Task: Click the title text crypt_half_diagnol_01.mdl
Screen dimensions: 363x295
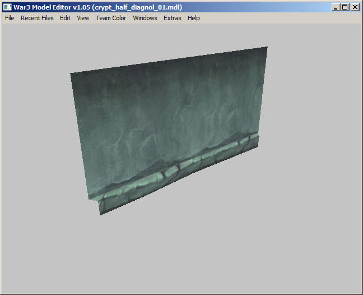Action: coord(138,7)
